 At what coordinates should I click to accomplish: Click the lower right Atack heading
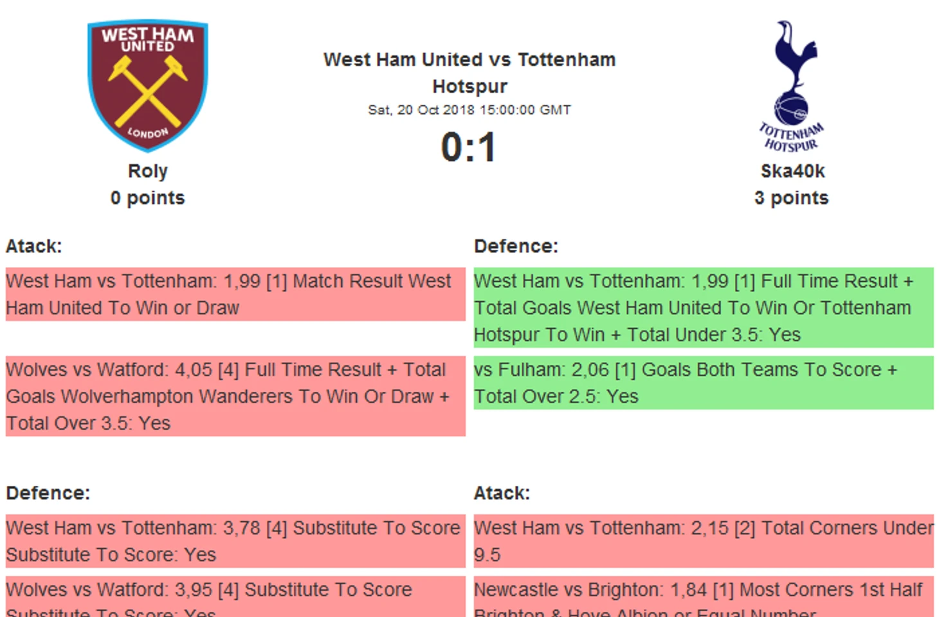(502, 493)
